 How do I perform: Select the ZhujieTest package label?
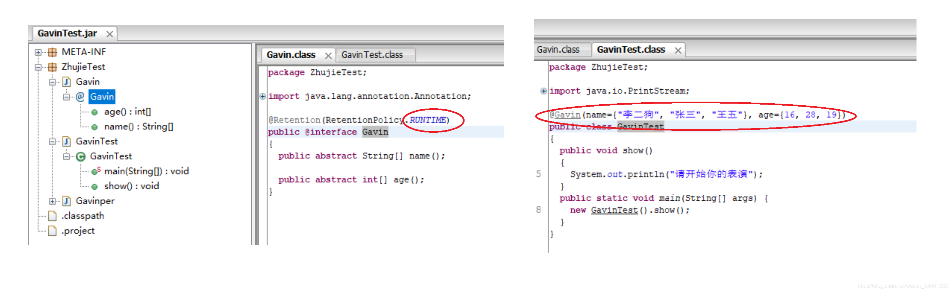coord(83,67)
